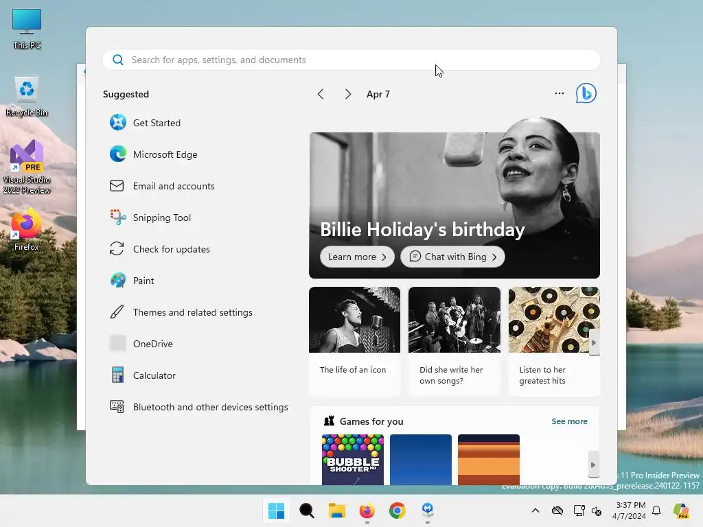Screen dimensions: 703x527
Task: Click arrow to scroll Billie Holiday cards right
Action: coord(594,342)
